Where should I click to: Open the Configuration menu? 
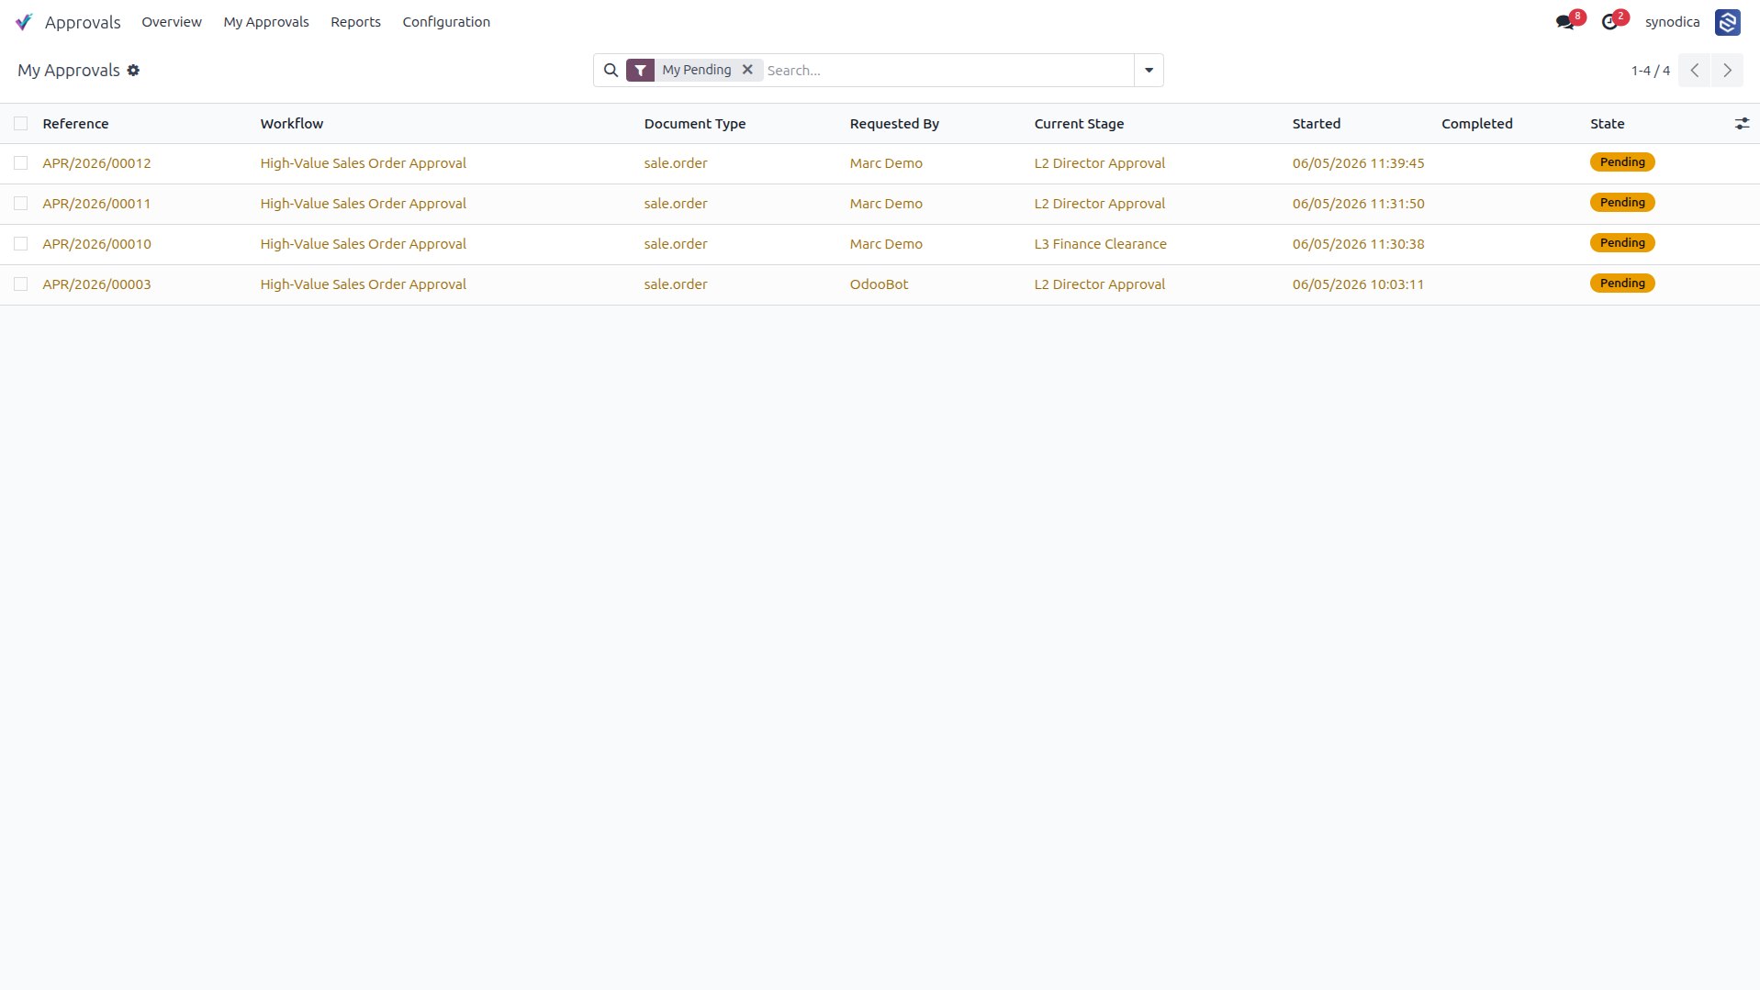[x=446, y=22]
